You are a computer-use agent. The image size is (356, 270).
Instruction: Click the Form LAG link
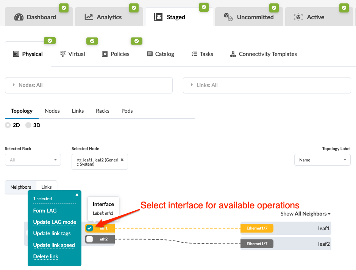[45, 211]
